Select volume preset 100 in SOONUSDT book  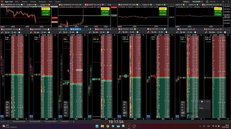[x=7, y=113]
